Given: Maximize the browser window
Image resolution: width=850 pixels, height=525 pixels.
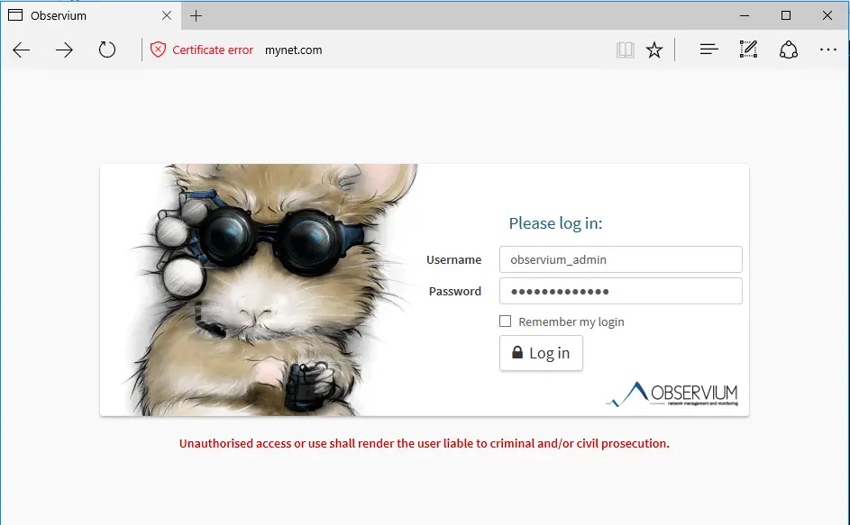Looking at the screenshot, I should tap(786, 15).
